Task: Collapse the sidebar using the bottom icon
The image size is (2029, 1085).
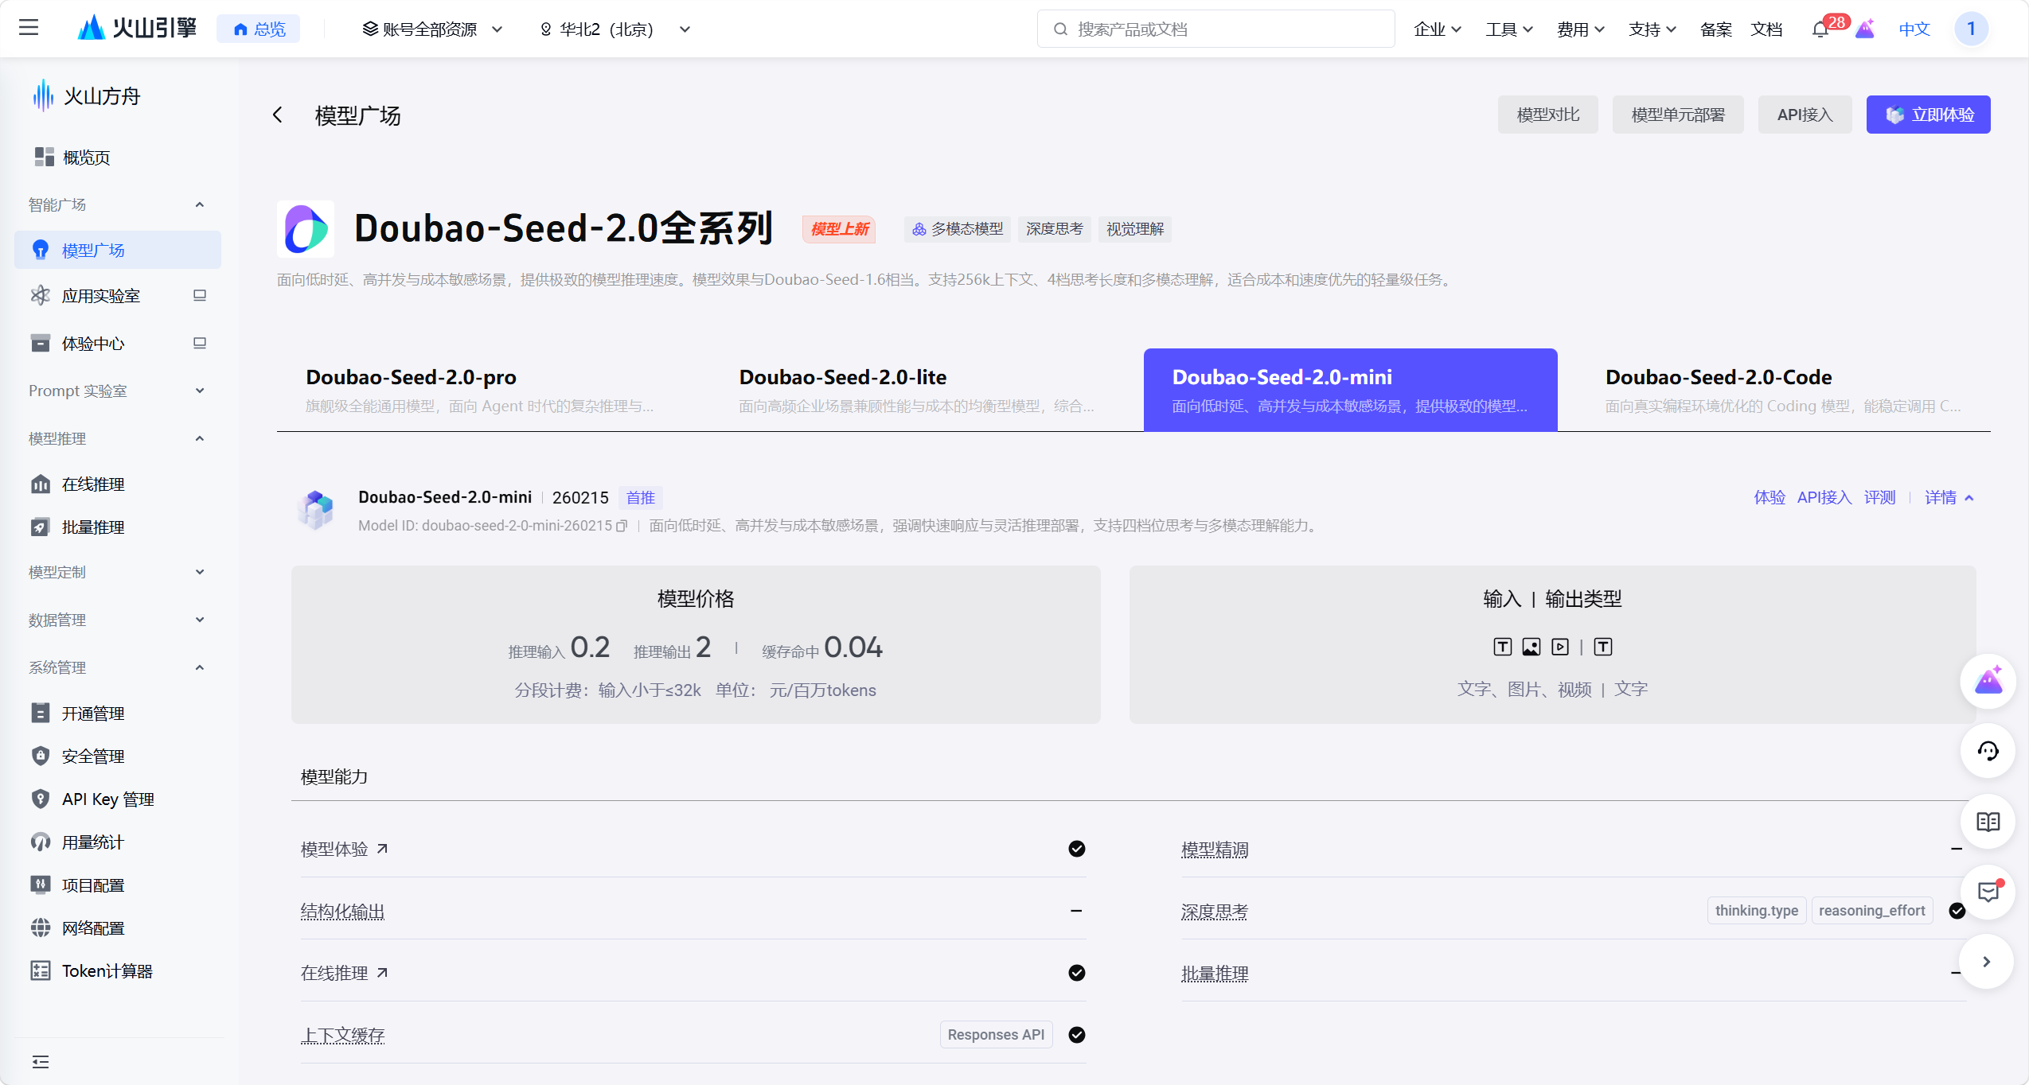Action: [41, 1062]
